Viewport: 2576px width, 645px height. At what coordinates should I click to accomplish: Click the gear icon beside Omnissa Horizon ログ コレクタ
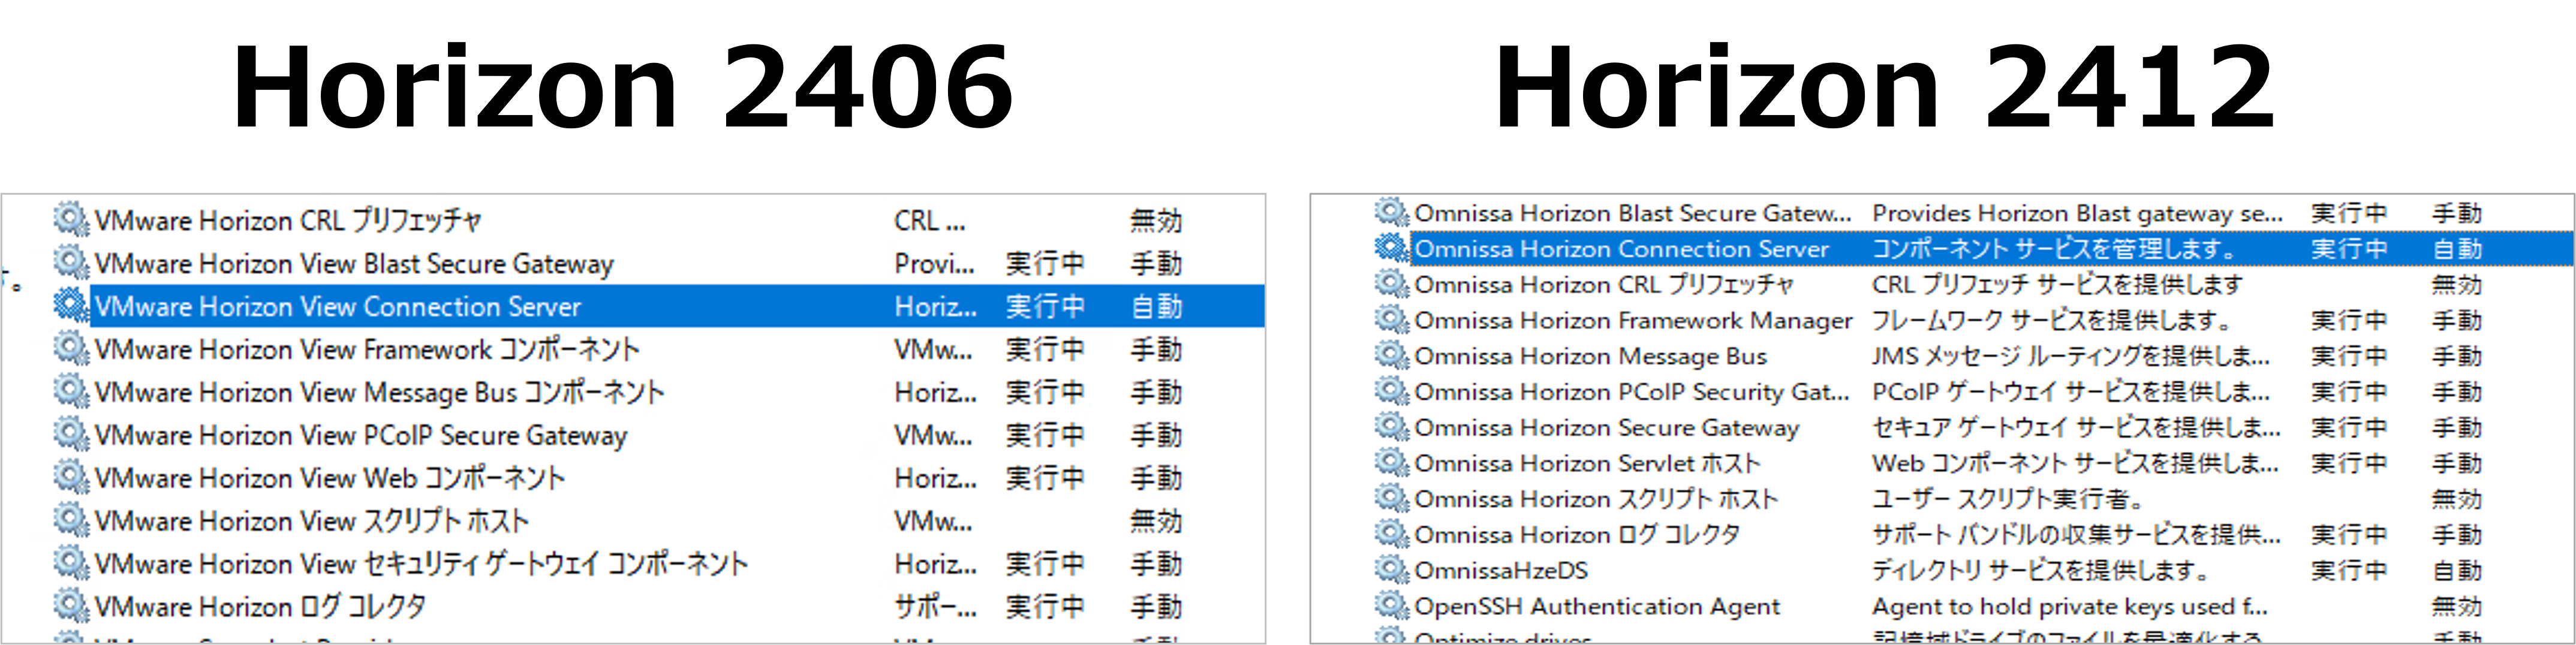[x=1391, y=534]
